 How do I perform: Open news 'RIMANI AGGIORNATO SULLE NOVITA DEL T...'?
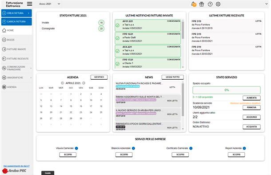(x=148, y=101)
